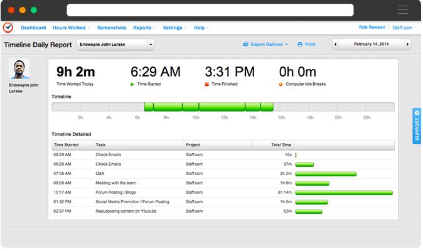This screenshot has height=251, width=423.
Task: Select the Check Emails task lasting 37m
Action: coord(108,164)
